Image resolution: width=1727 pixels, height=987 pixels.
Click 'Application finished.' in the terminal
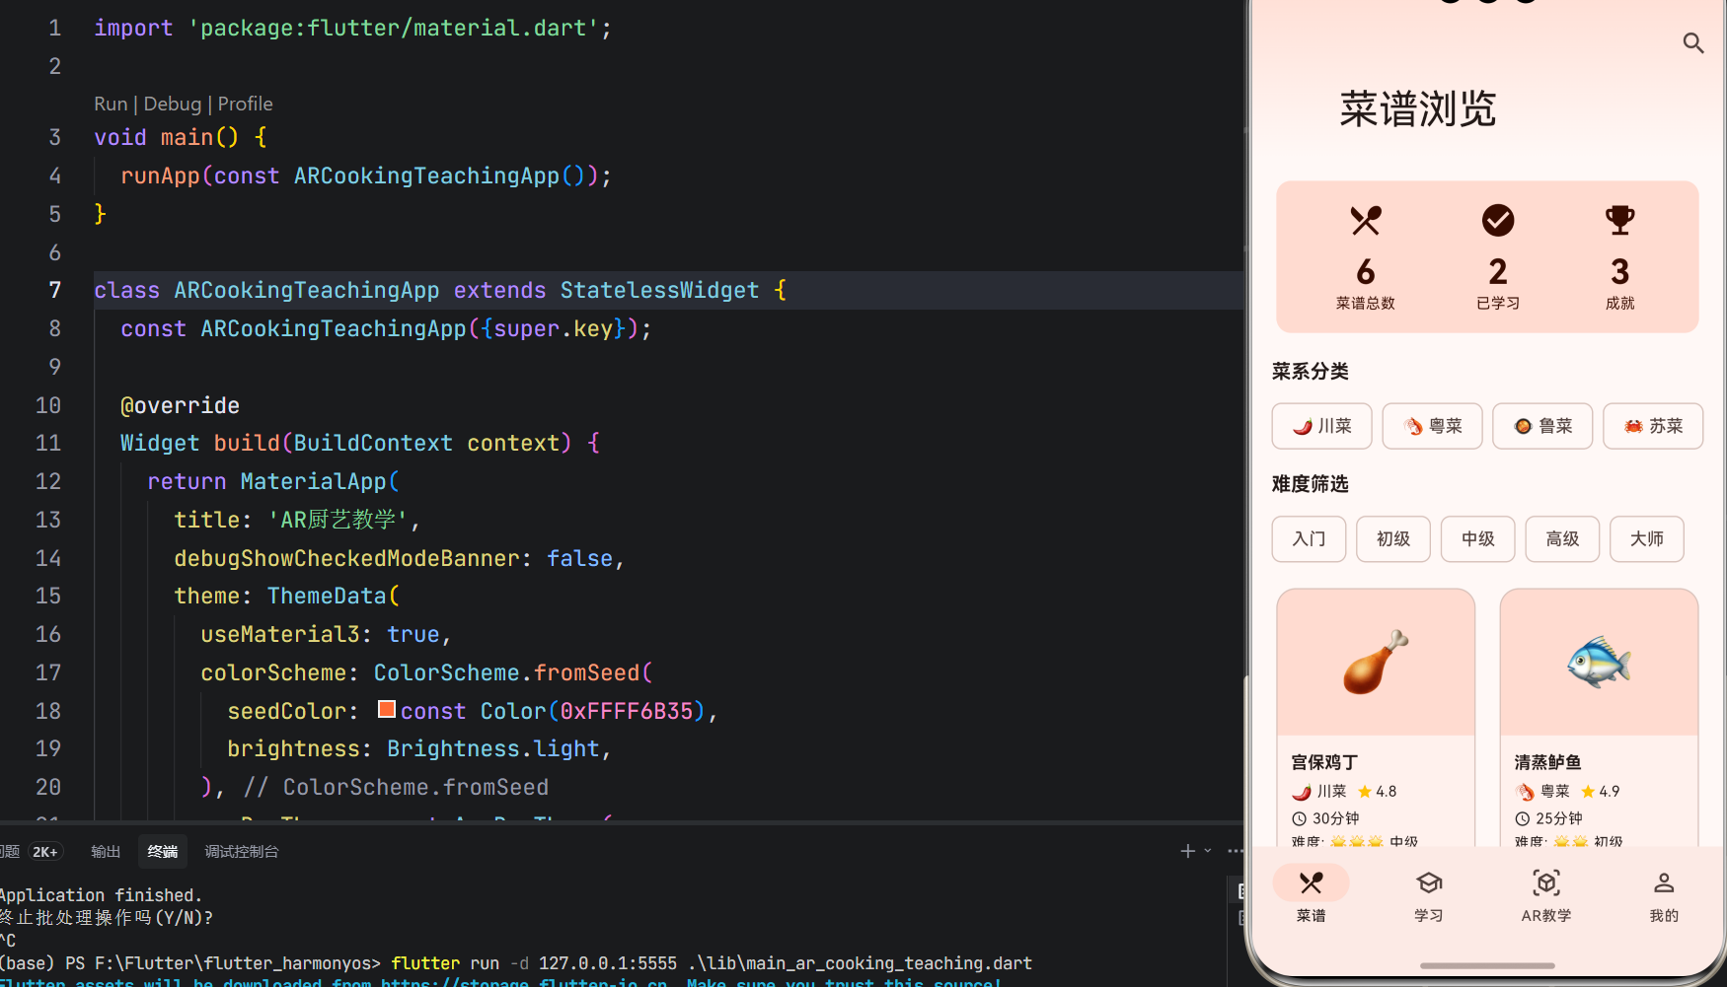pos(101,895)
